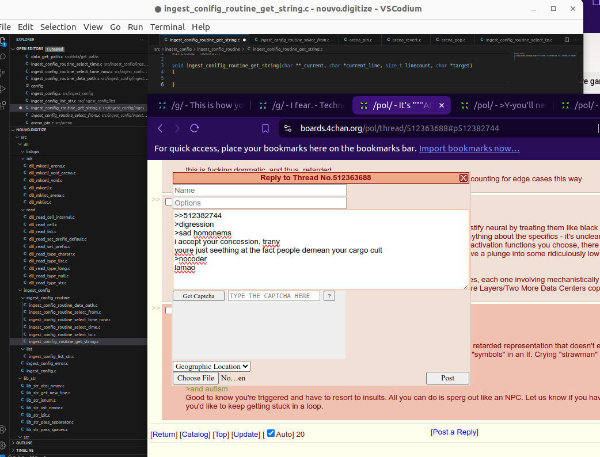Open lib_str_isnum.c in the explorer tree

tap(41, 400)
